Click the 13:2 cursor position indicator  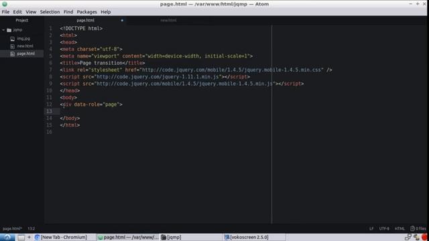coord(32,228)
